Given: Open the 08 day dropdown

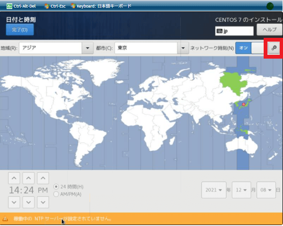Looking at the screenshot, I should coord(266,190).
